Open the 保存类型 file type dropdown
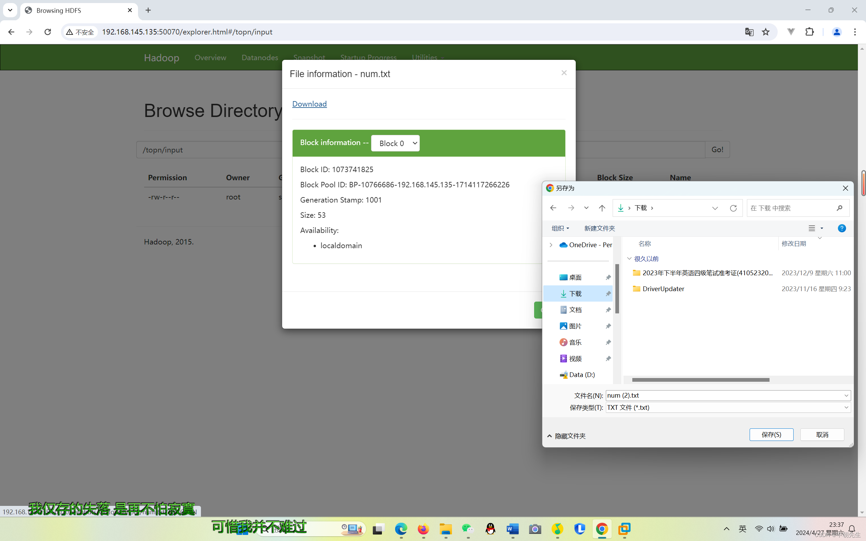The height and width of the screenshot is (541, 866). tap(846, 407)
